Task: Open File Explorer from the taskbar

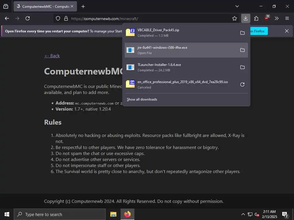Action: click(x=113, y=214)
